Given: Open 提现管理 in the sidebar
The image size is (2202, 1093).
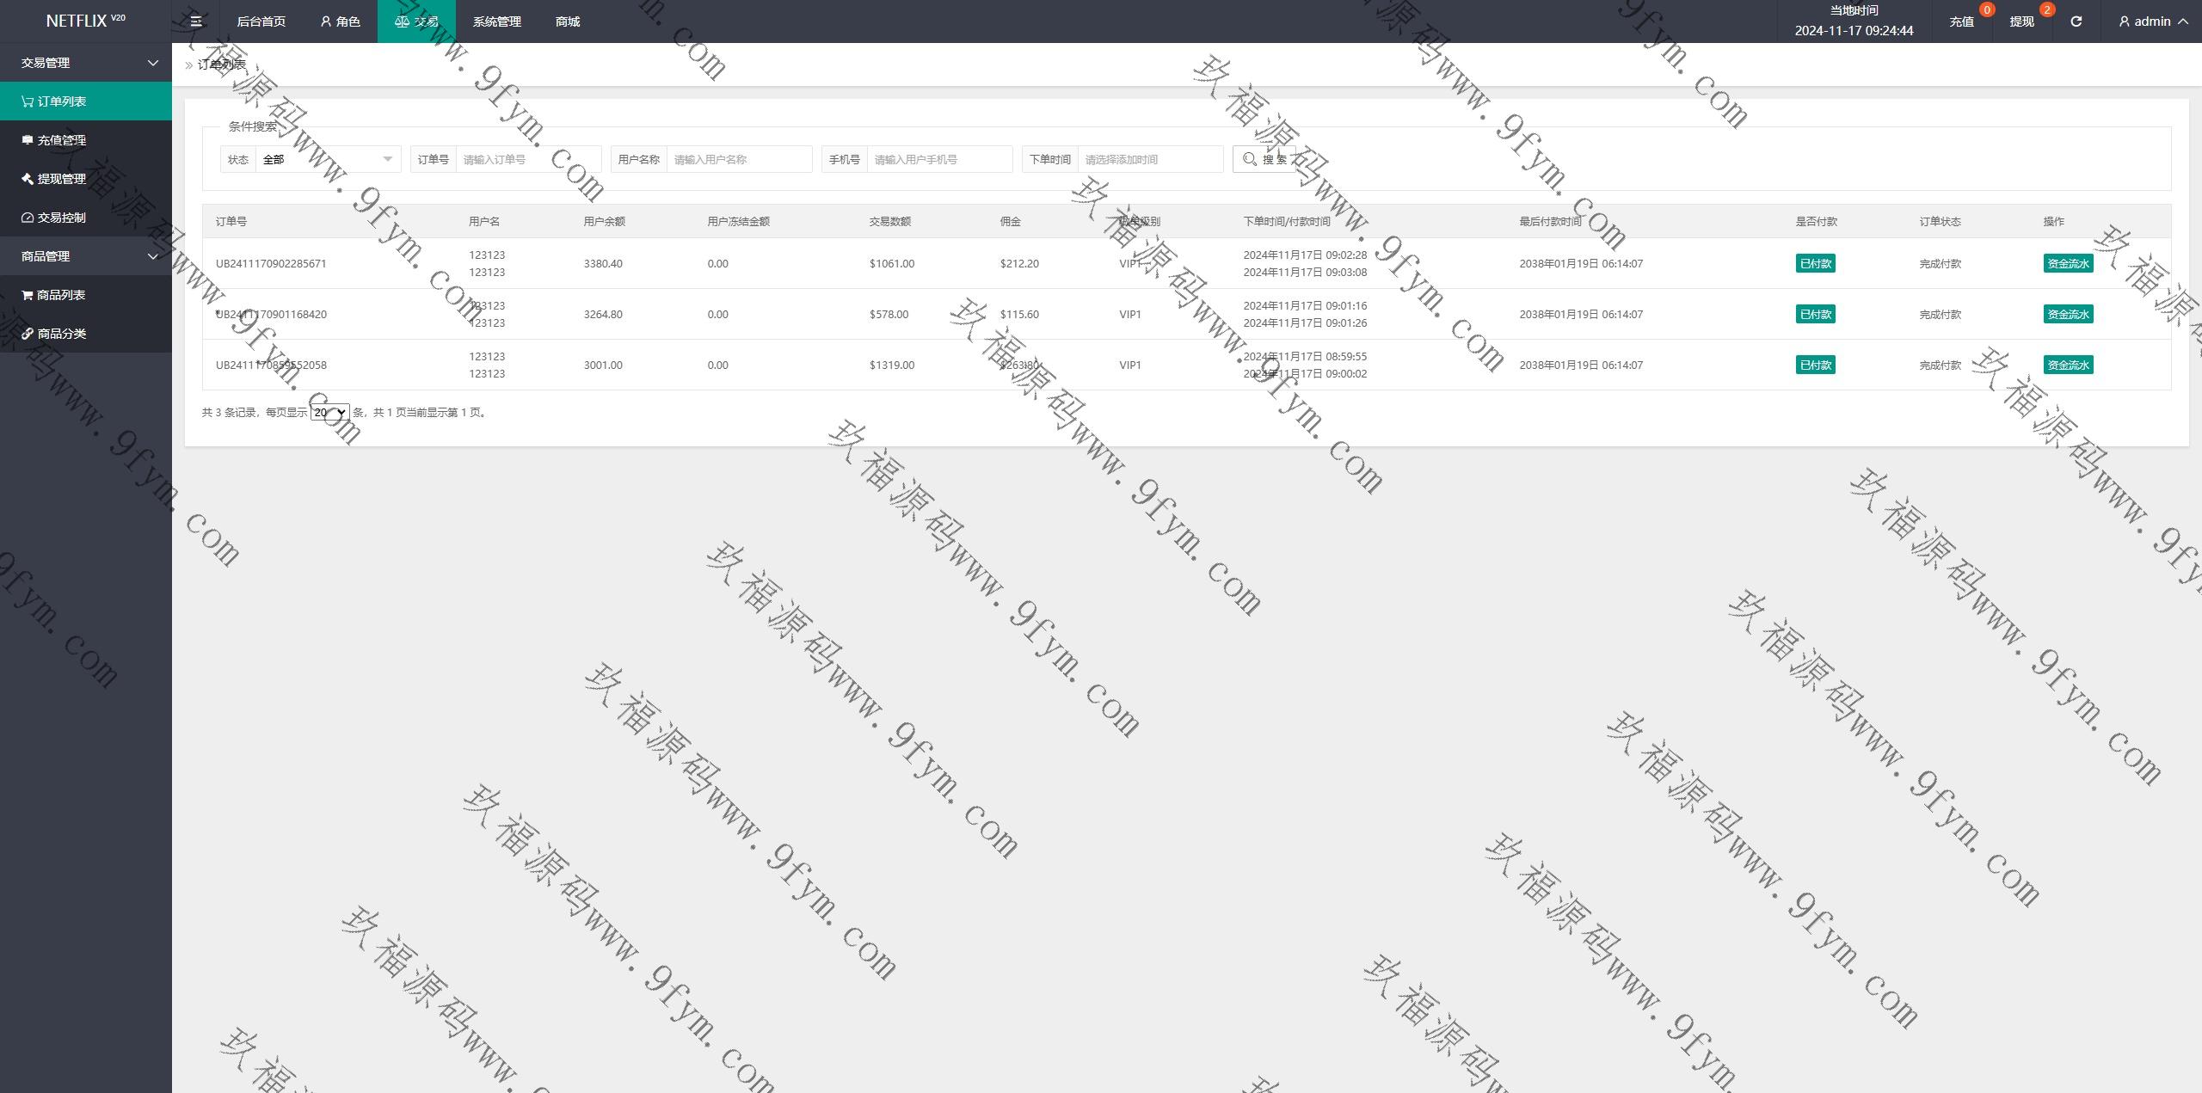Looking at the screenshot, I should pyautogui.click(x=62, y=179).
